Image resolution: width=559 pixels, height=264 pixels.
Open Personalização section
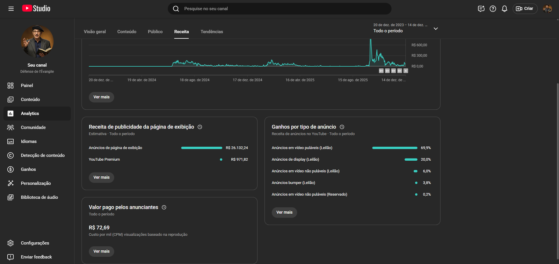(37, 183)
